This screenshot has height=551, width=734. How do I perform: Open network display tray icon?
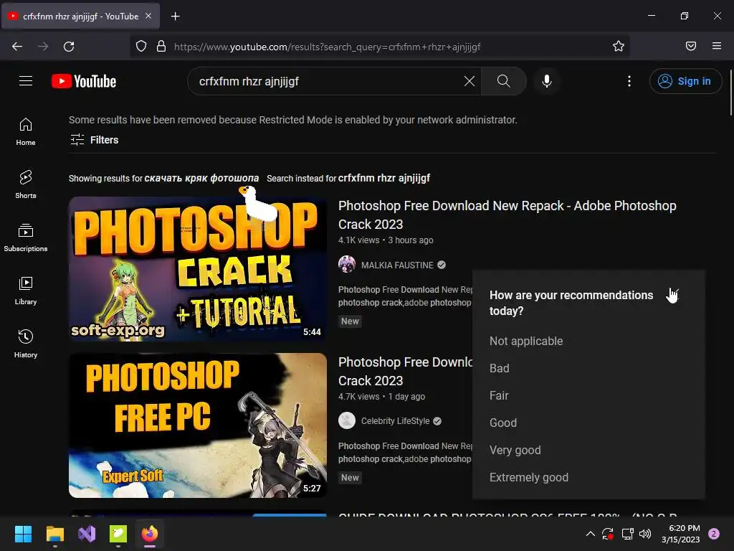(627, 534)
